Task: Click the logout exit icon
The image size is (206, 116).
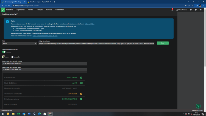Action: (x=201, y=10)
